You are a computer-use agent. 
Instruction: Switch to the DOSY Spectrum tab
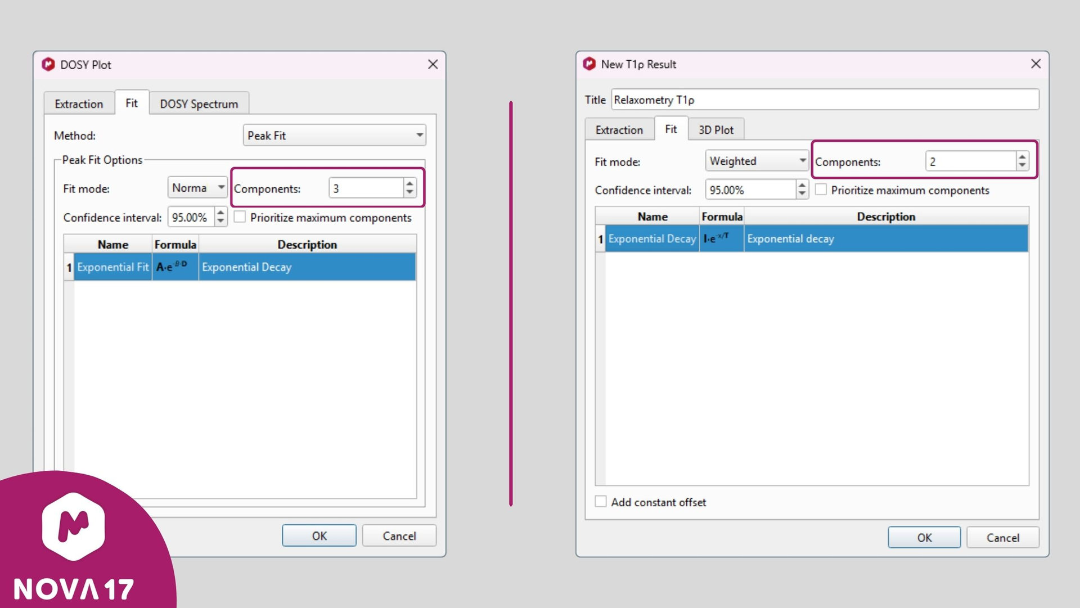199,104
